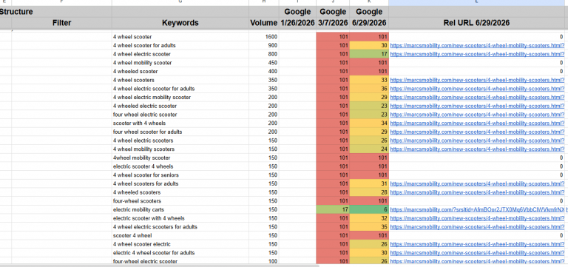Select the Keywords column header cell
The image size is (568, 267).
point(180,23)
